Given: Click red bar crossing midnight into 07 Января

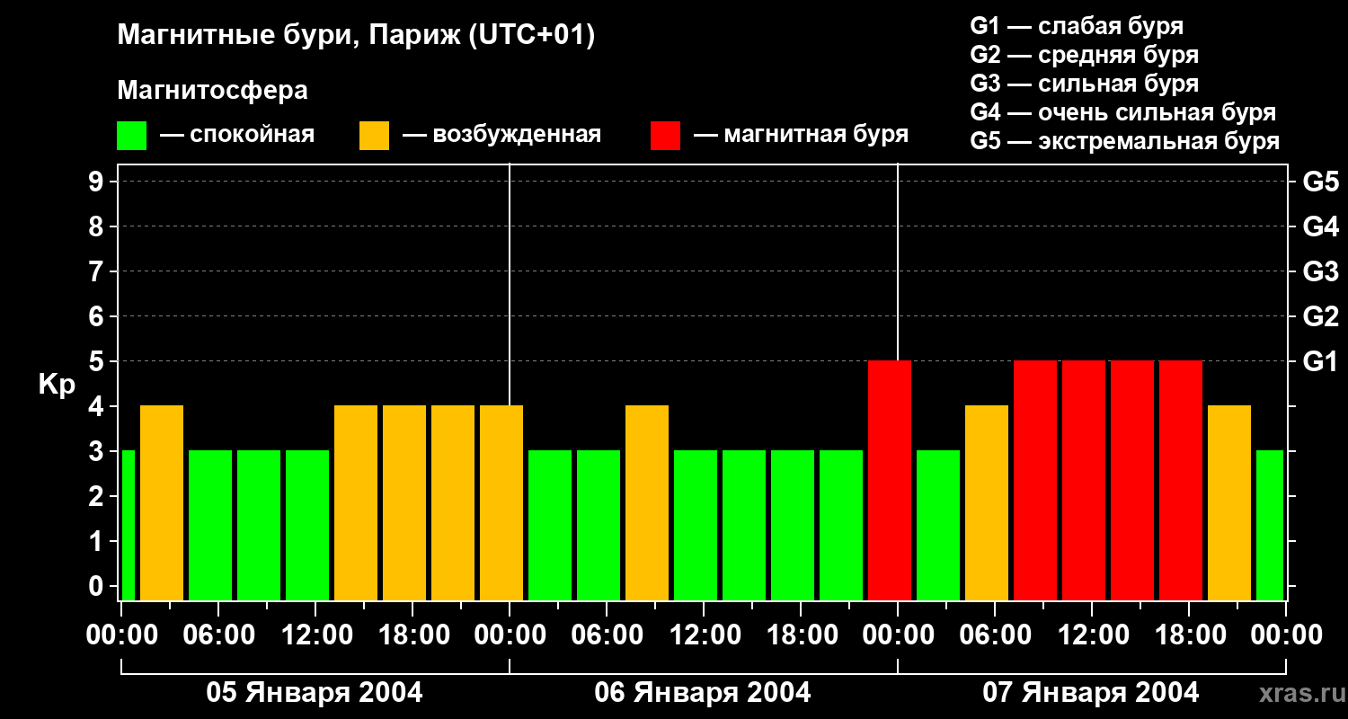Looking at the screenshot, I should [x=890, y=481].
